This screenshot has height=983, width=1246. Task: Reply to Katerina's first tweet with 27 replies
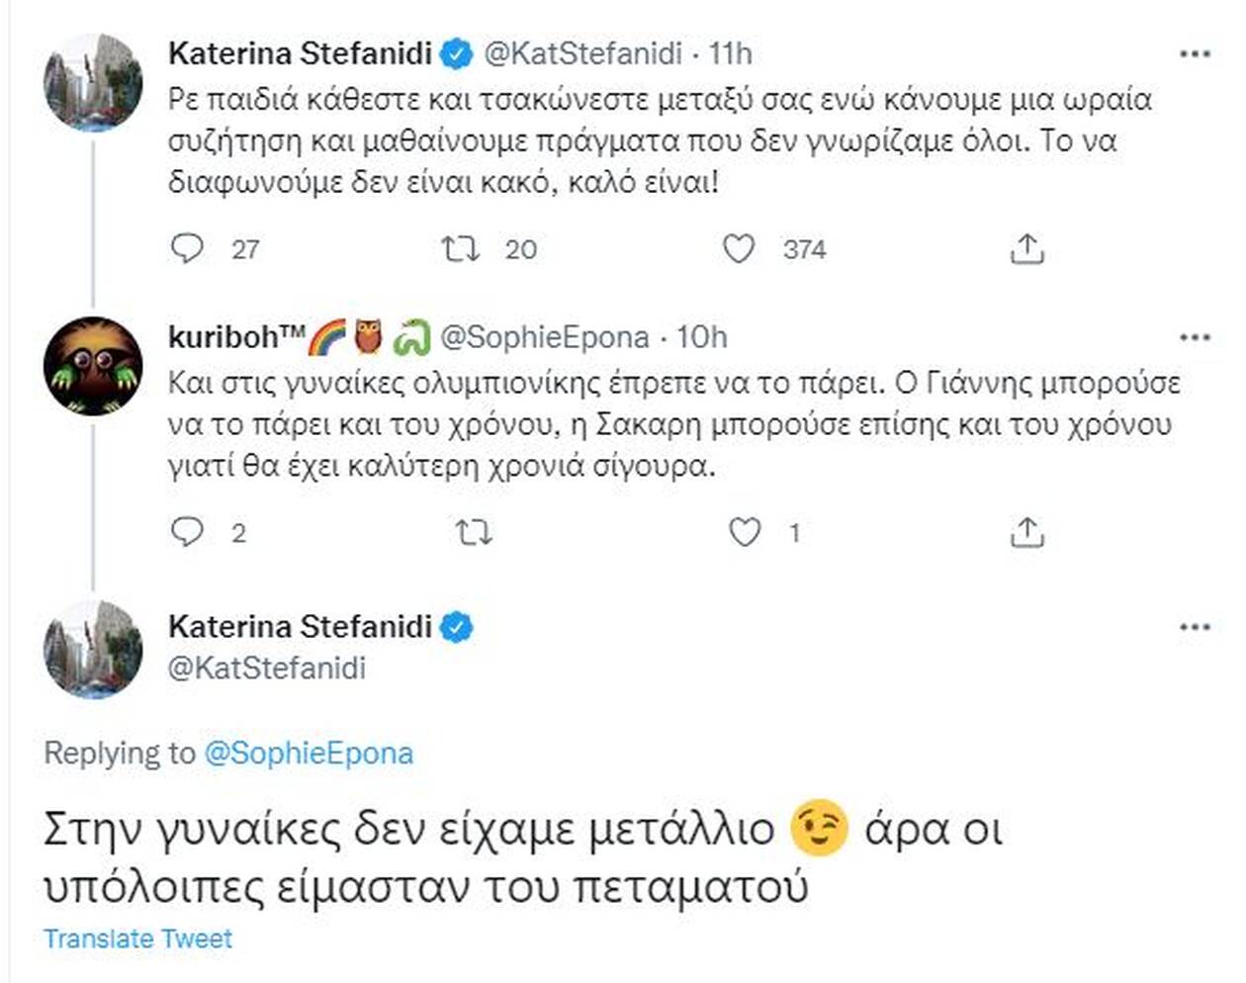pos(188,248)
